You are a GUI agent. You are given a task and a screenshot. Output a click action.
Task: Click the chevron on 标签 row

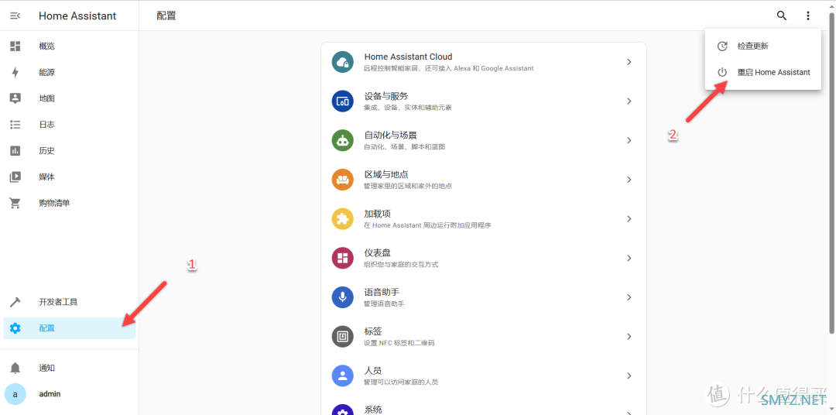(x=629, y=336)
